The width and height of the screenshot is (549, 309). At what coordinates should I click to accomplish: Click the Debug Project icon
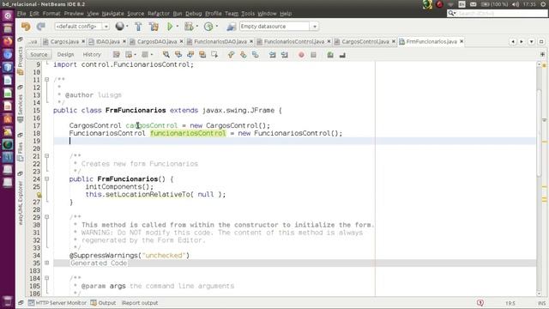pyautogui.click(x=189, y=27)
